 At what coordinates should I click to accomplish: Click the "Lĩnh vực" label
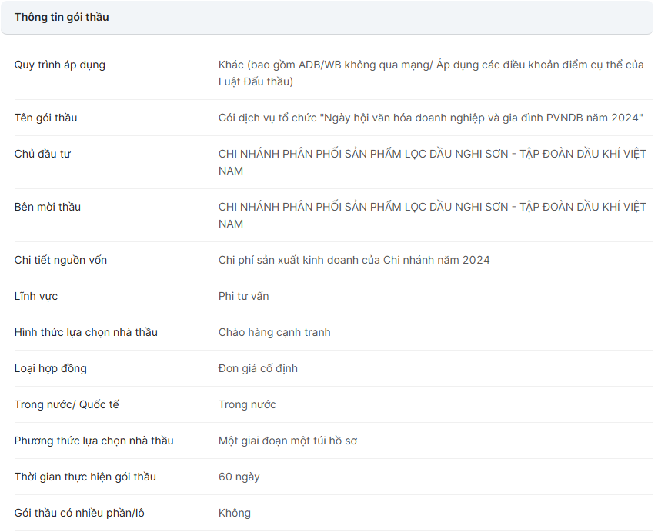pos(36,296)
